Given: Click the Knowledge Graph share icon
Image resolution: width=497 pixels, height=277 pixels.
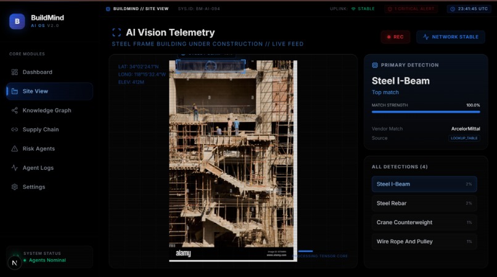Looking at the screenshot, I should 15,110.
